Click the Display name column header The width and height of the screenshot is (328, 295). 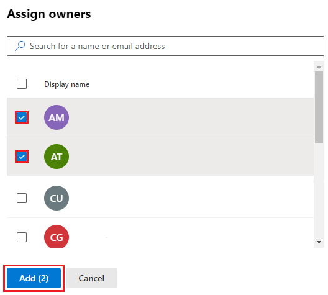66,84
